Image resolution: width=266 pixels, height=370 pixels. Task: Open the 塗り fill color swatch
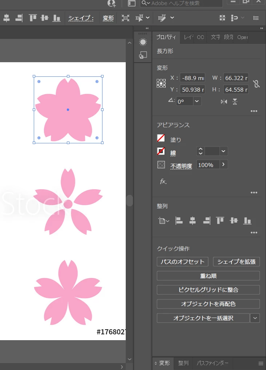tap(161, 138)
